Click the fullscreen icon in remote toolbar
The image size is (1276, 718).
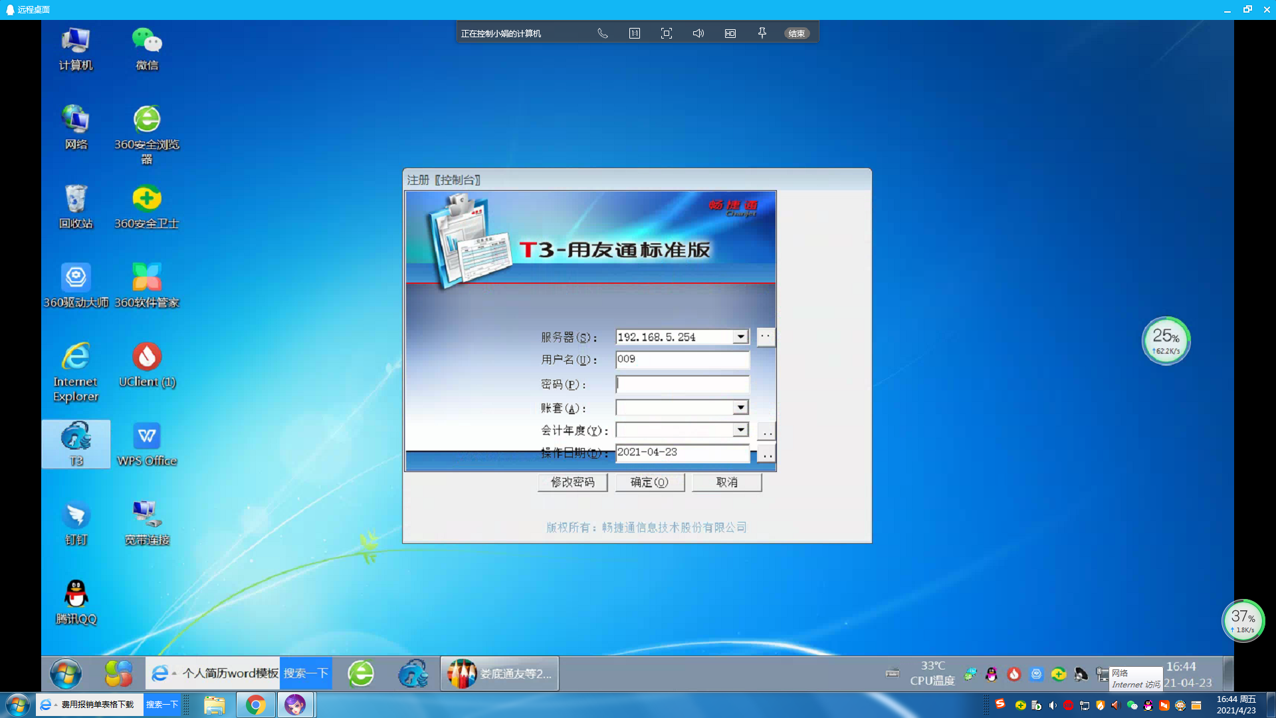click(667, 33)
